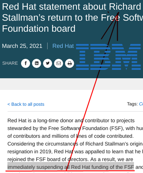Open the Red Hat author link
The width and height of the screenshot is (143, 173).
[x=63, y=46]
